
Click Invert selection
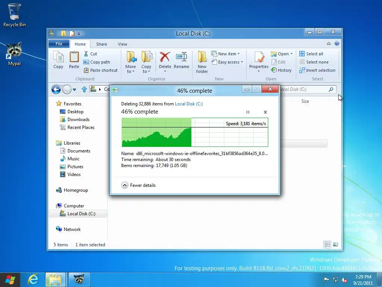pos(317,70)
